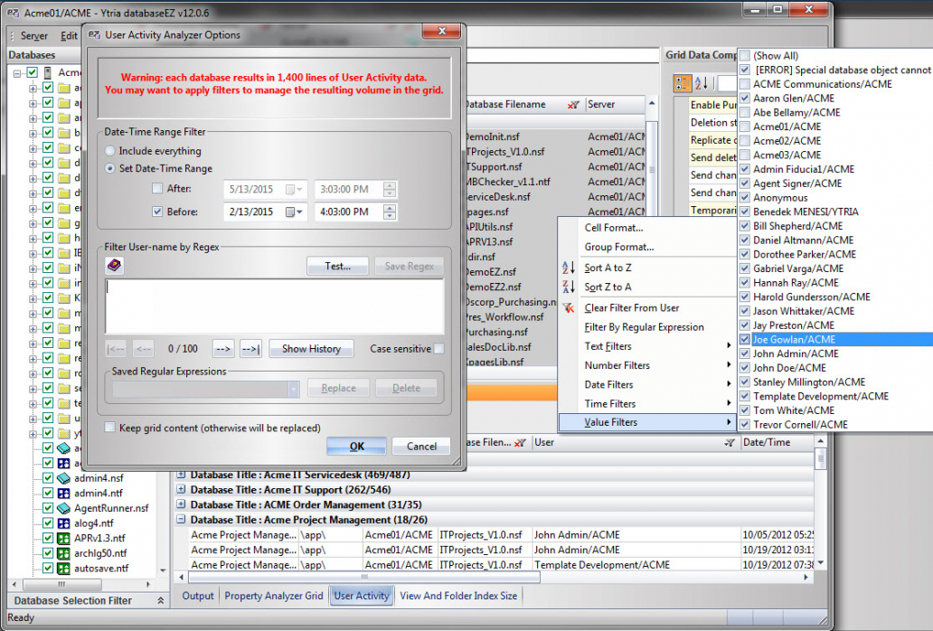Click the APRv1.3.ntf template icon

pyautogui.click(x=63, y=538)
